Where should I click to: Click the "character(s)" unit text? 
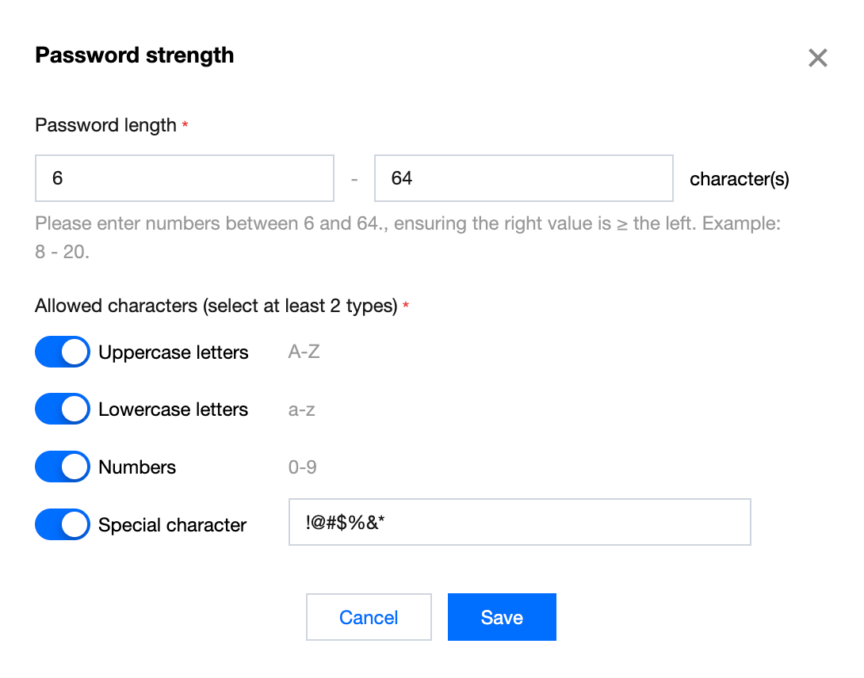[x=740, y=179]
